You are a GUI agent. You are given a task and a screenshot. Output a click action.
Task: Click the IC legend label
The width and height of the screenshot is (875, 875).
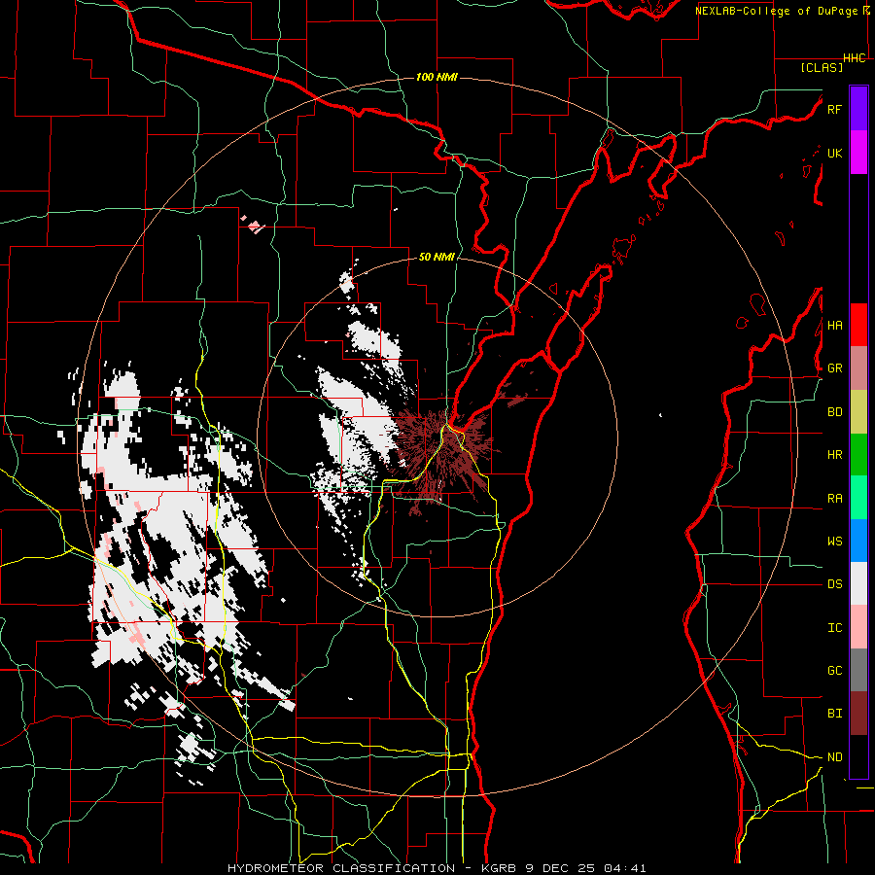pyautogui.click(x=834, y=628)
